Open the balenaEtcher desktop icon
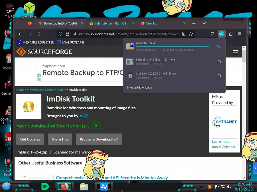Image resolution: width=257 pixels, height=192 pixels. coord(29,10)
